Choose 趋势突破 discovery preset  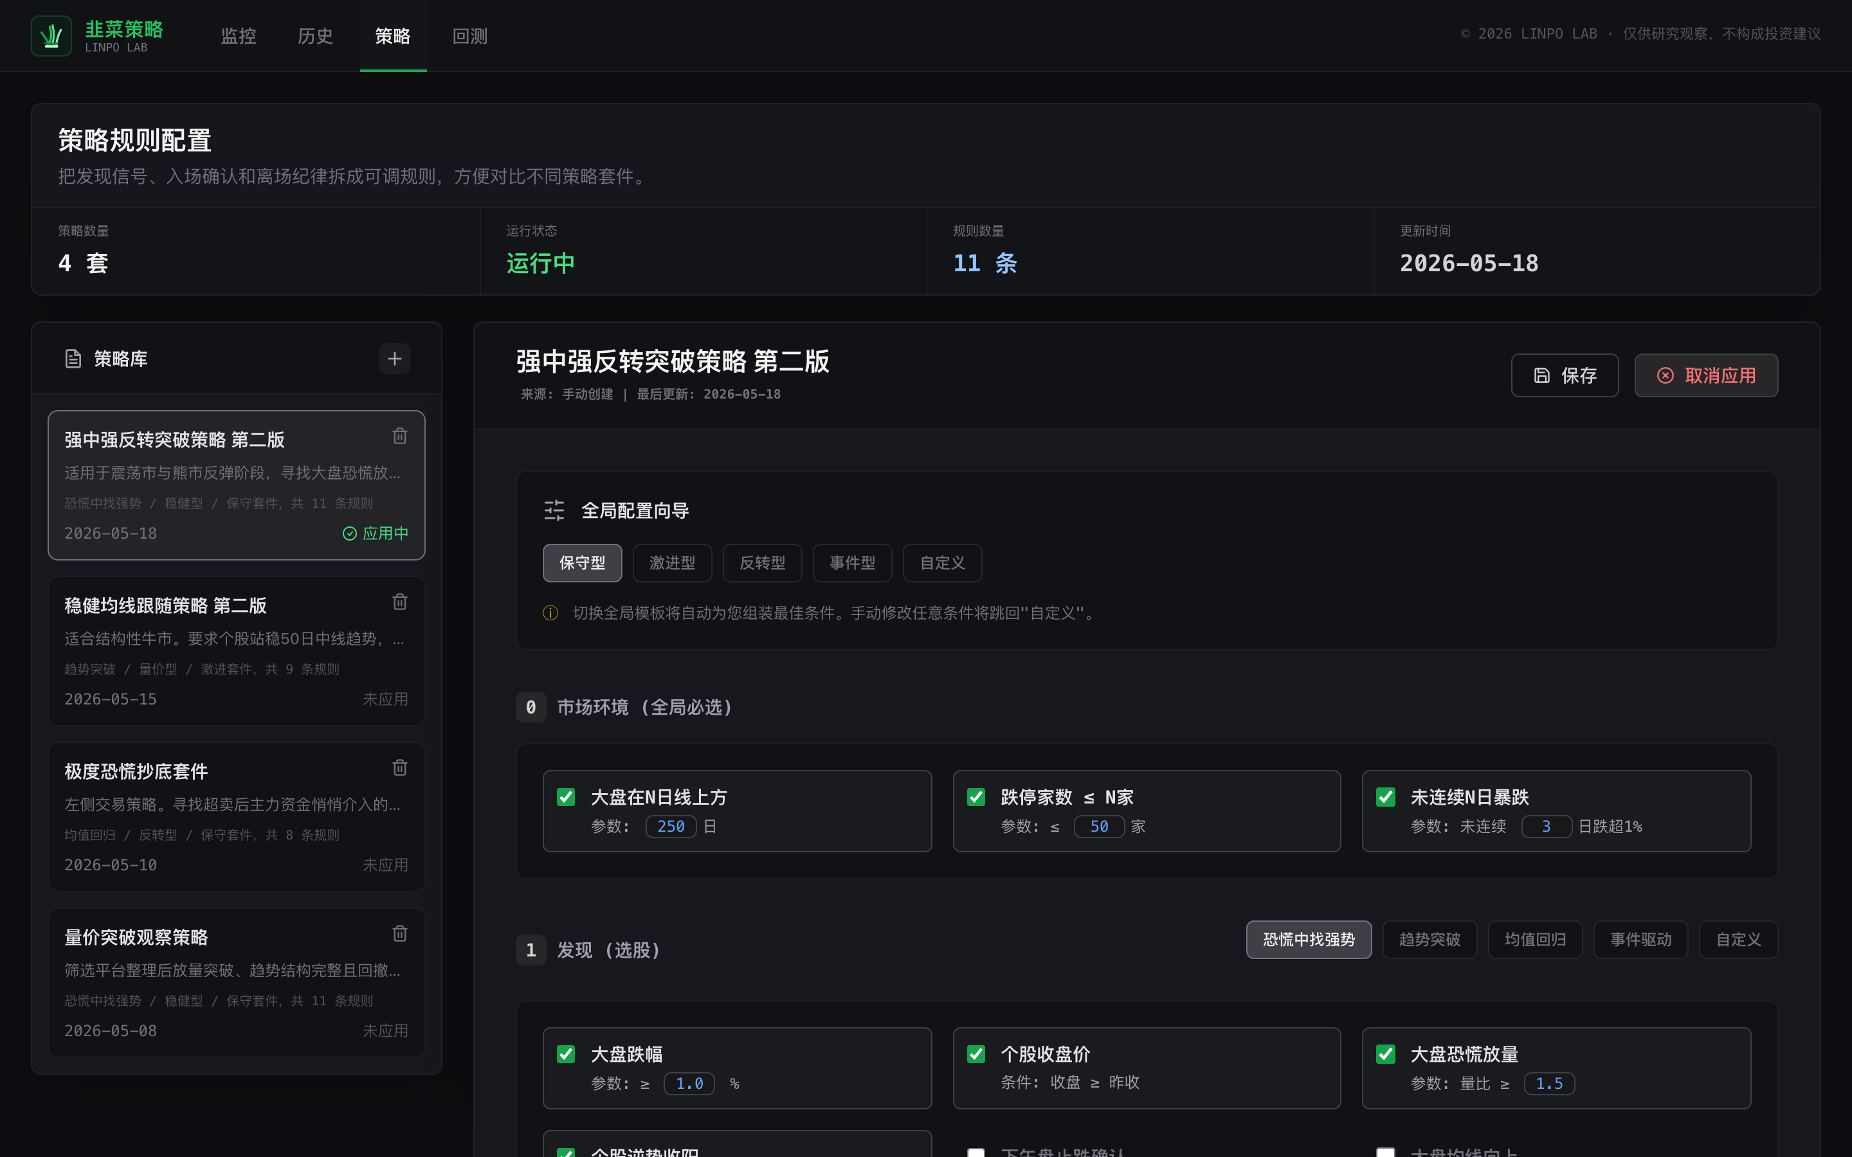tap(1430, 940)
